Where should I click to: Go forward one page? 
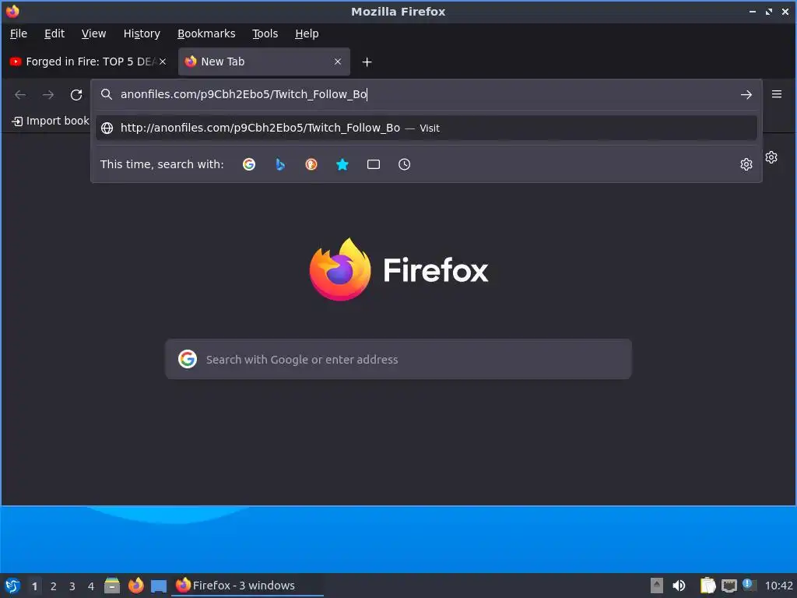[47, 94]
